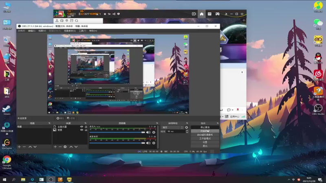Click the home icon in the background app

(x=201, y=14)
